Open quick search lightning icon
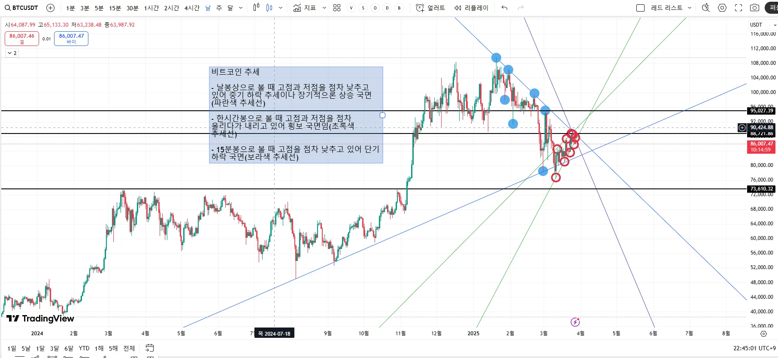 coord(705,8)
